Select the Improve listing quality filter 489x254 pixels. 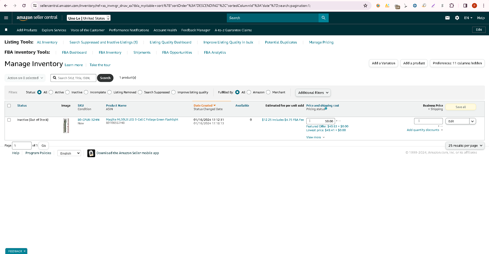tap(174, 92)
